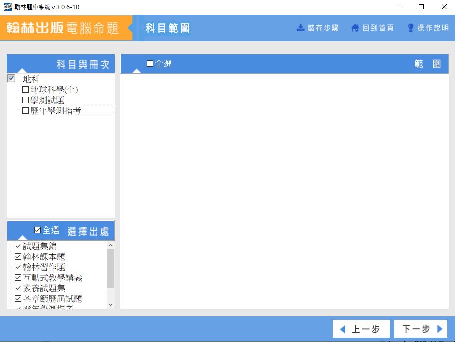The width and height of the screenshot is (455, 342).
Task: Click the 操作說明 lightbulb icon
Action: (x=411, y=28)
